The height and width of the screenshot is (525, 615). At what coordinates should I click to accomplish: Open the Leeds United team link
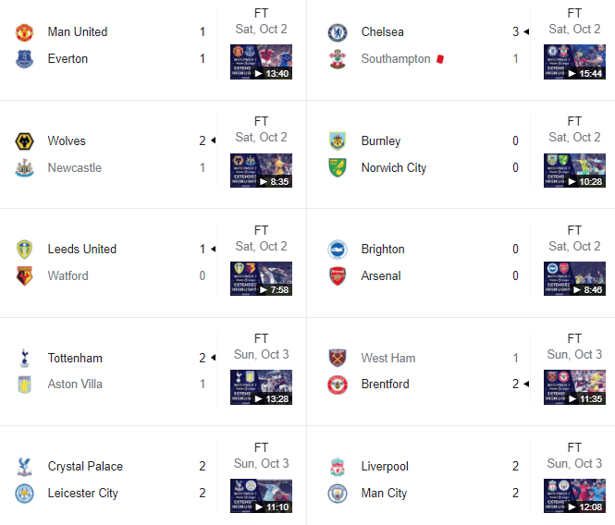82,249
